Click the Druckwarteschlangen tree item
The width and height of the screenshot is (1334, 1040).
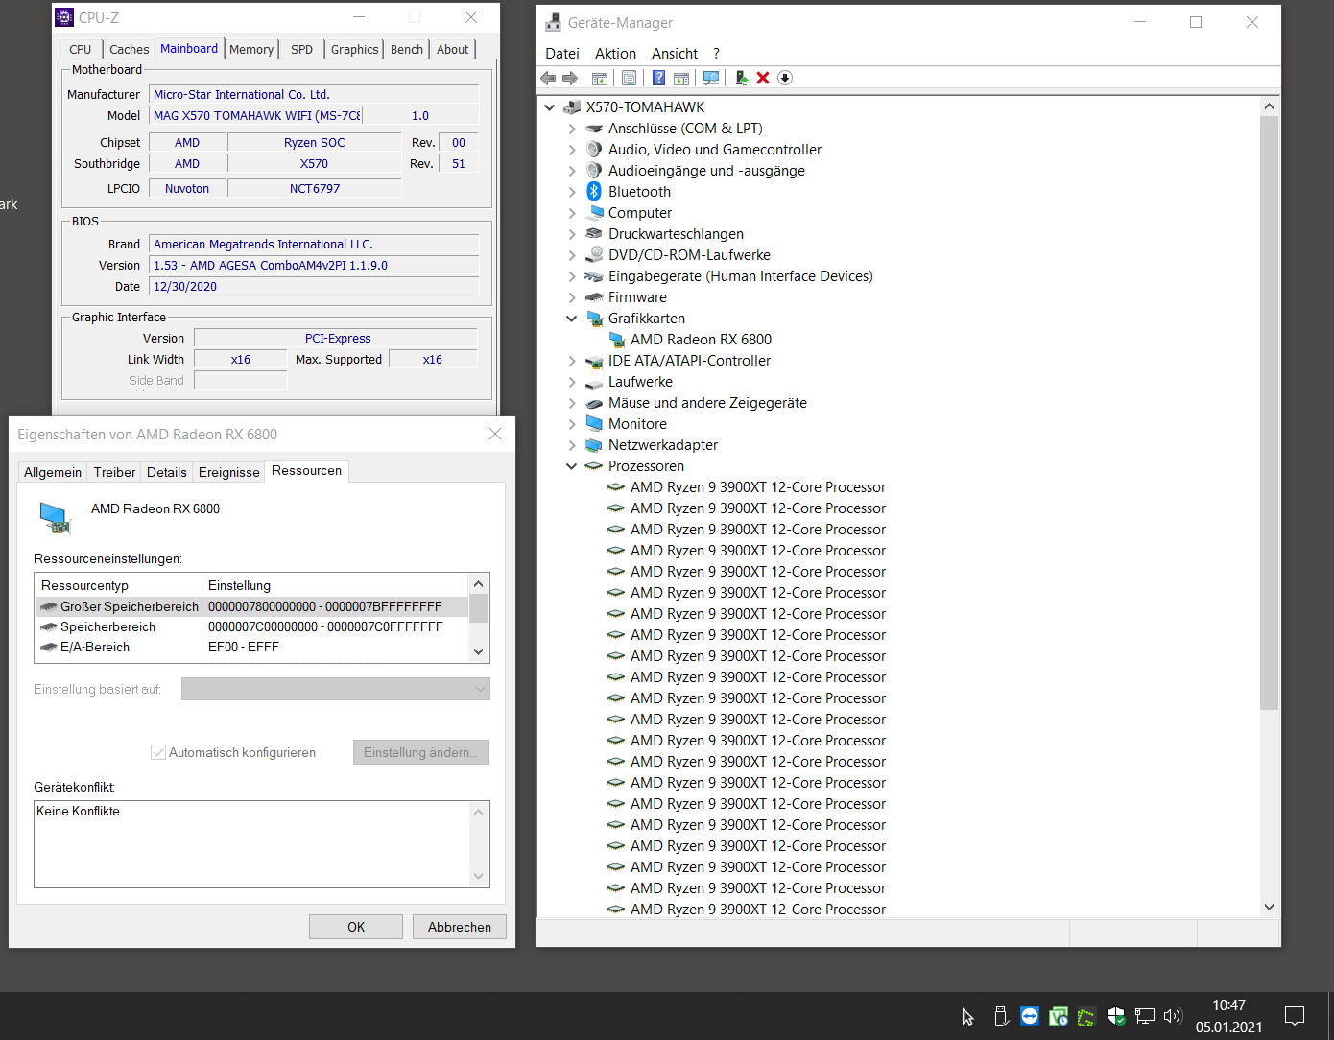[676, 234]
